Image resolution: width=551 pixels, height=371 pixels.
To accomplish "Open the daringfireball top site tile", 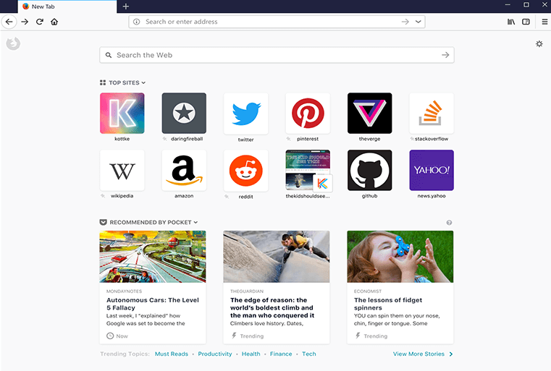I will pos(184,114).
